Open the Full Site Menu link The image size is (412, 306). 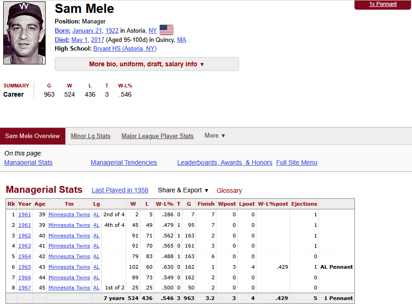pos(296,162)
